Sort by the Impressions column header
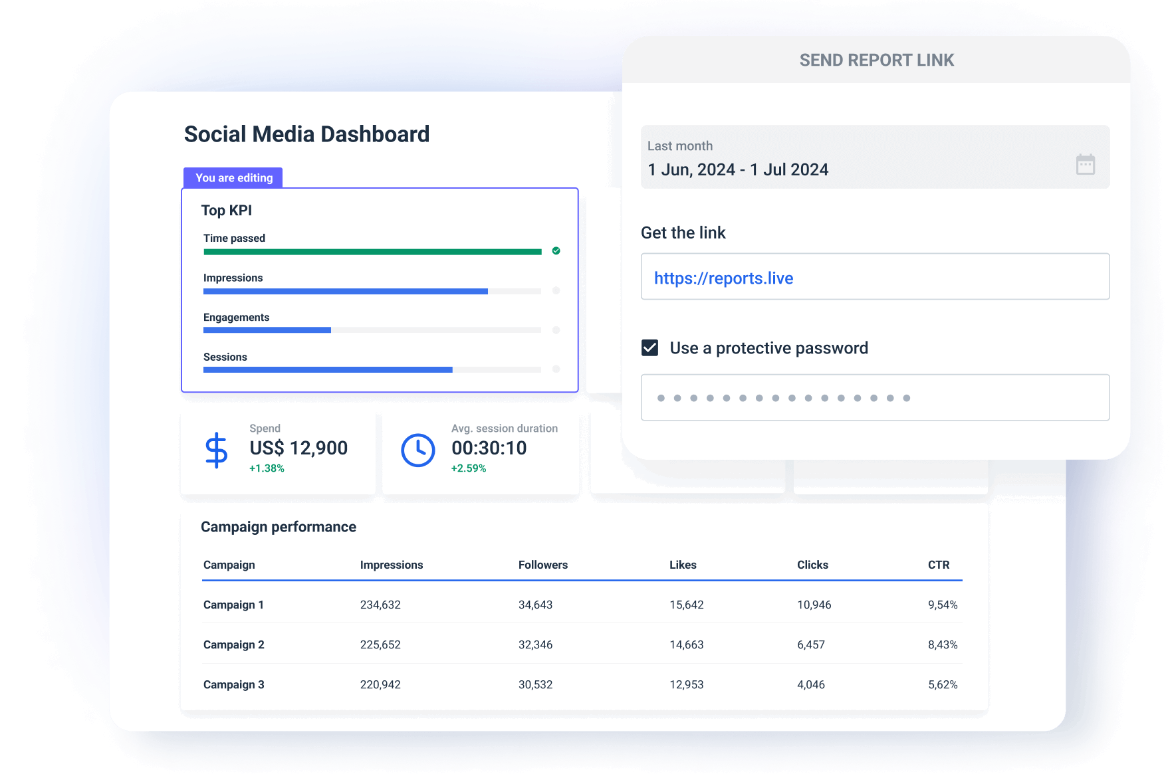 pos(392,565)
